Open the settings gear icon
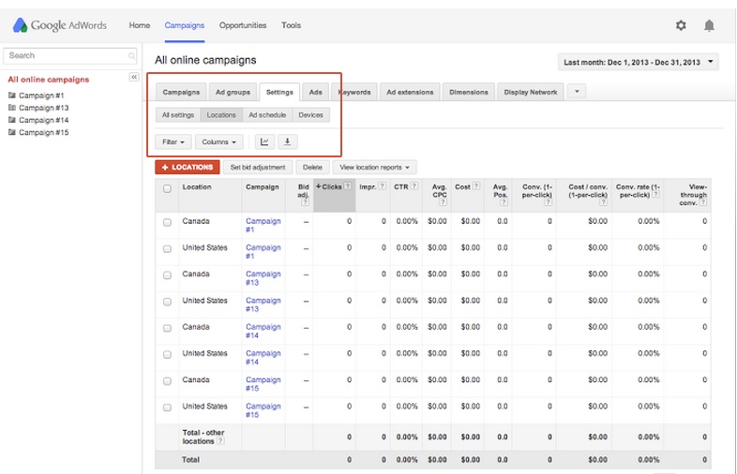 (x=681, y=25)
